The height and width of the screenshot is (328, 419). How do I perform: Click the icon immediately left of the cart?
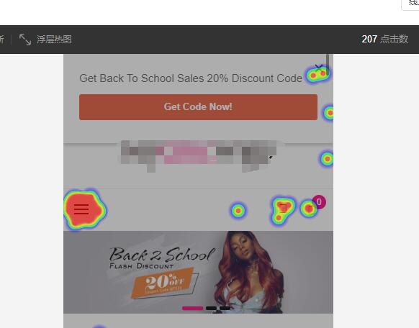tap(283, 208)
